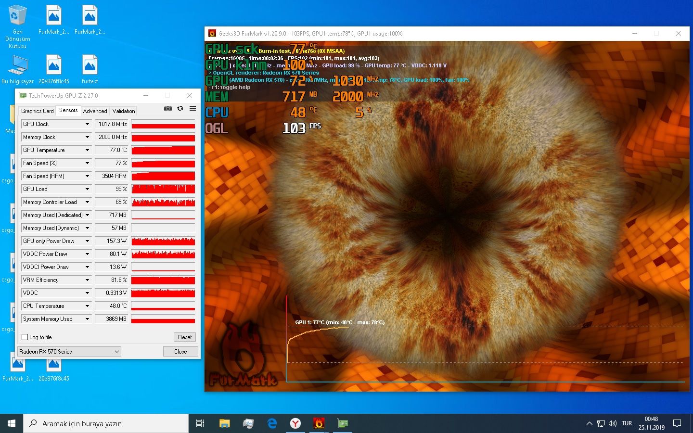Select the 20e876f8c45 icon beside Bu bilgisayar
This screenshot has width=693, height=433.
[x=54, y=70]
